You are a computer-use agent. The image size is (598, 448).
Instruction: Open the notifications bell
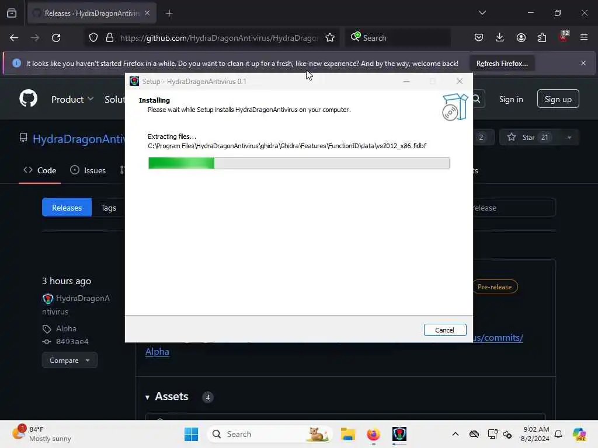[558, 434]
